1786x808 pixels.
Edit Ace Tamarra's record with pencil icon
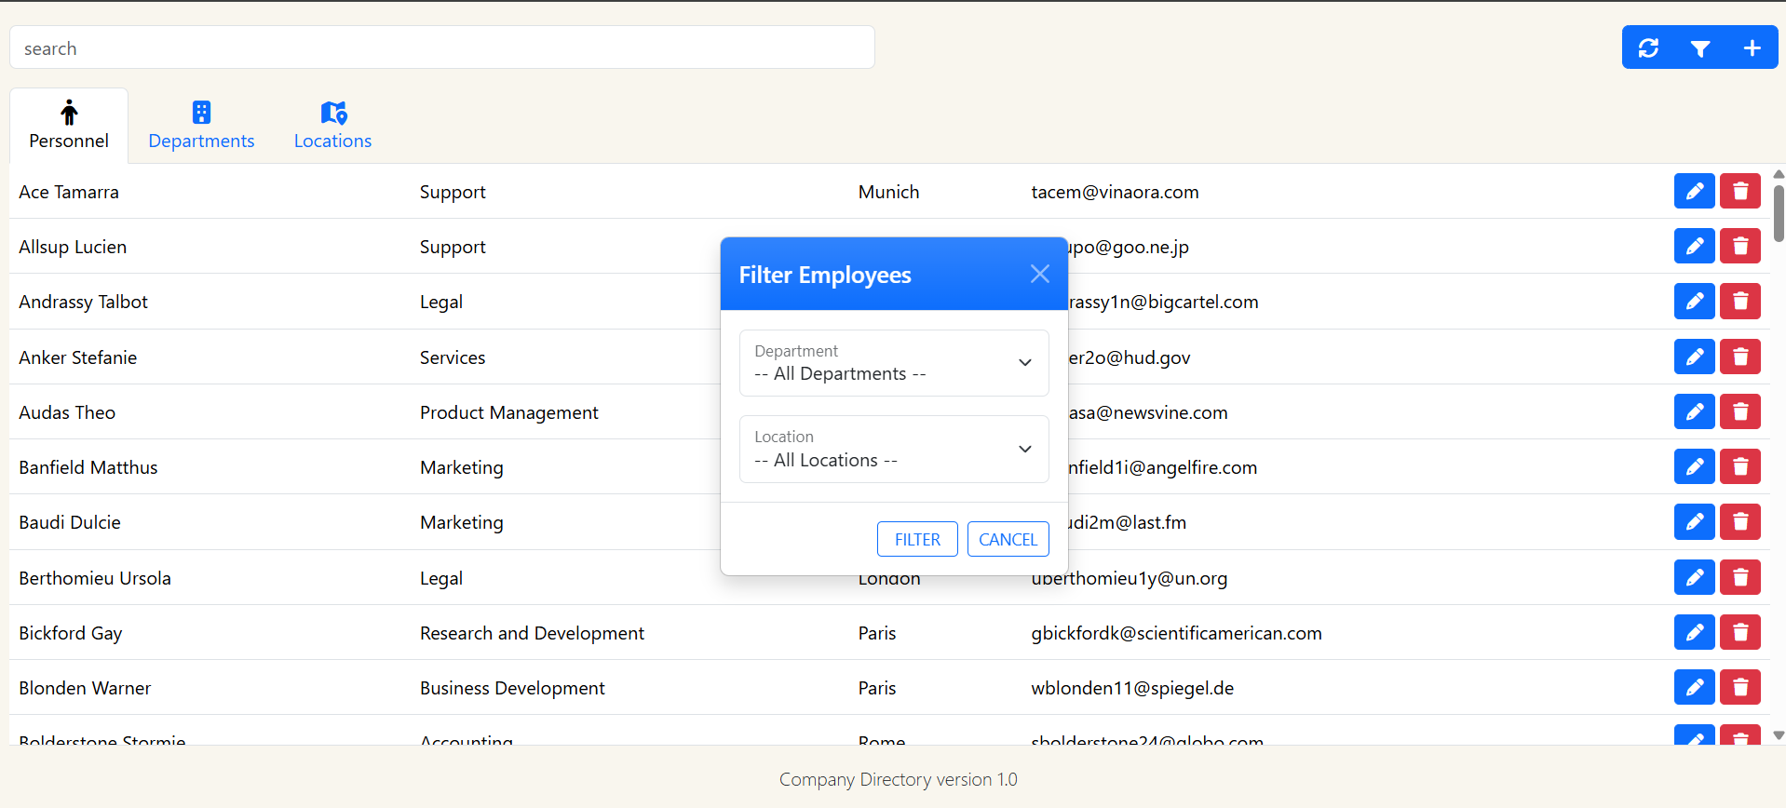(1694, 192)
